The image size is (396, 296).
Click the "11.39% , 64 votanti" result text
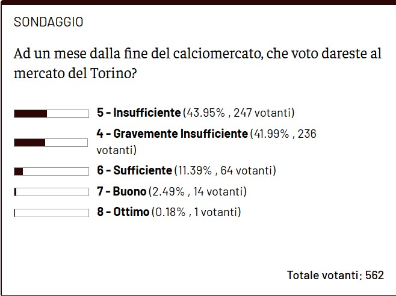(x=225, y=170)
